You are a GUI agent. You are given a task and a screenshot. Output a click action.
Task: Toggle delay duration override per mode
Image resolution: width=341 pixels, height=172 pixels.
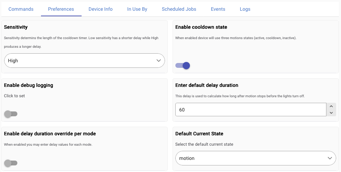[x=11, y=163]
